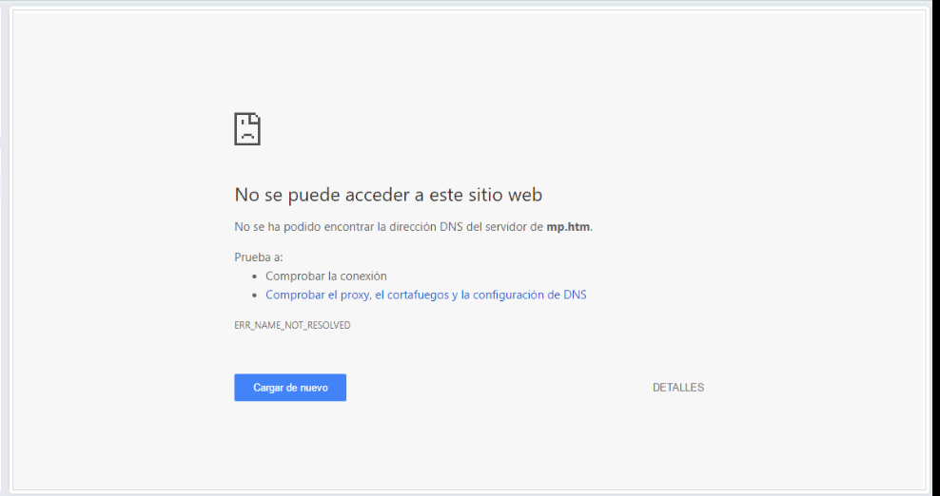The image size is (940, 496).
Task: Click the Cargar de nuevo button
Action: click(x=290, y=388)
